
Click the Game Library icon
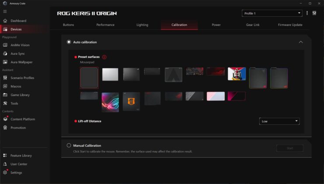(x=5, y=95)
